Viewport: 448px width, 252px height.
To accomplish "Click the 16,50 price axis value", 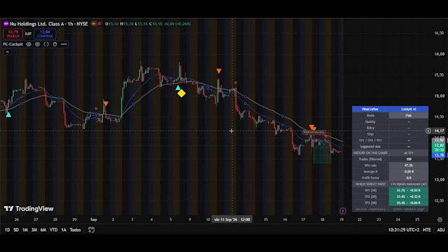I will [439, 33].
